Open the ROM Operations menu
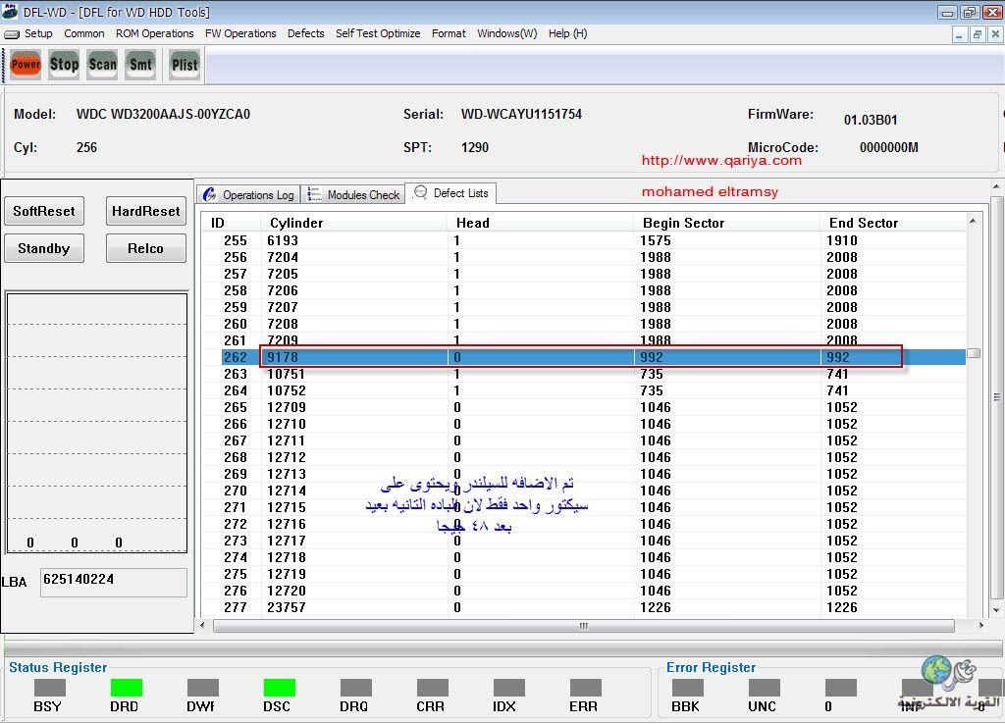This screenshot has height=724, width=1005. (154, 33)
